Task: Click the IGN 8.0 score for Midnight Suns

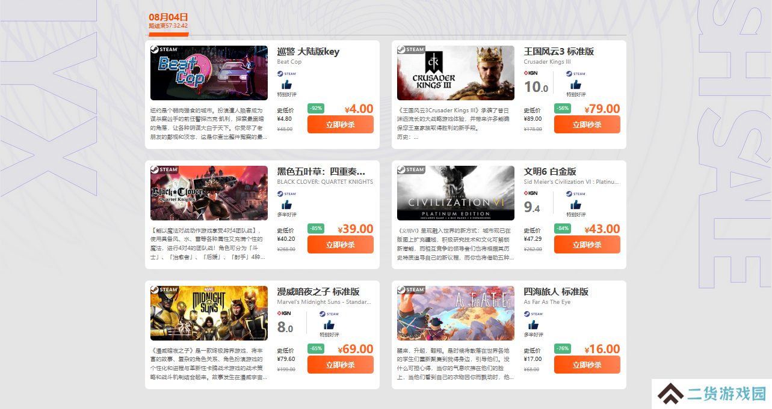Action: pos(285,327)
